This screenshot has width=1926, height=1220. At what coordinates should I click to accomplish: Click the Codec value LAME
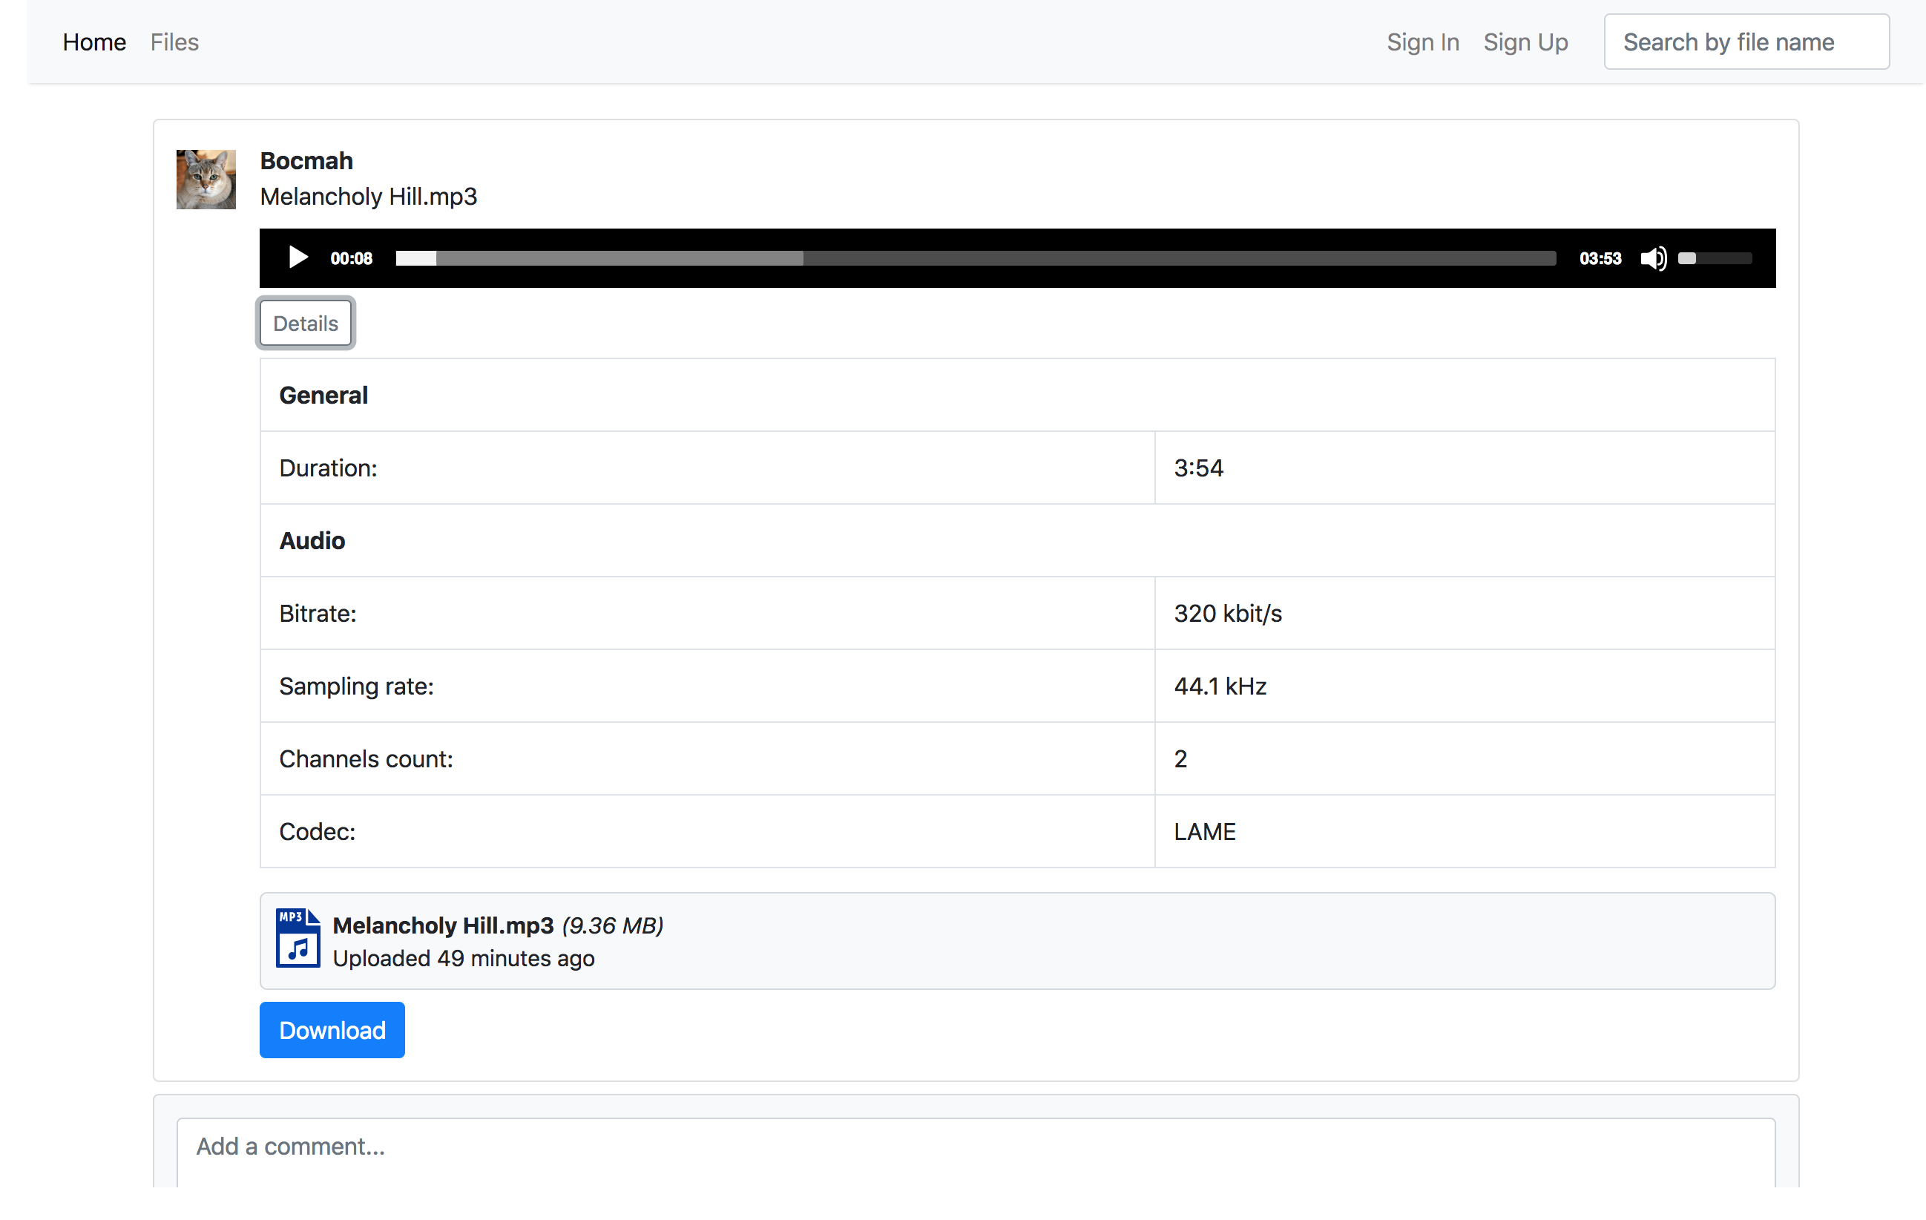click(x=1205, y=831)
